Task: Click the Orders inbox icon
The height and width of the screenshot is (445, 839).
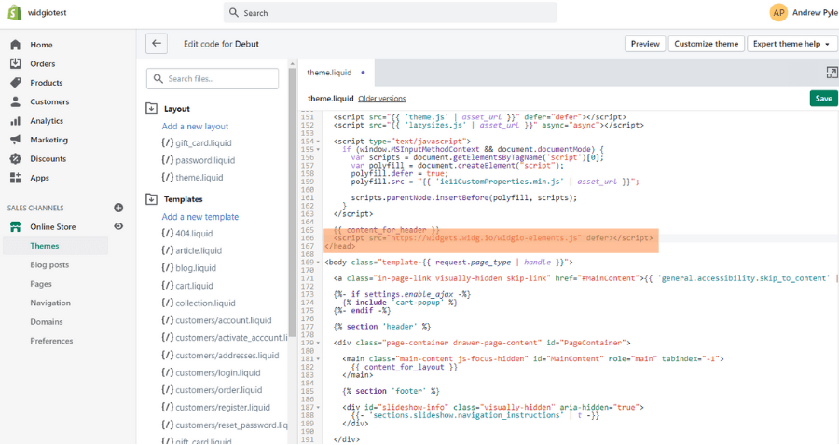Action: click(16, 63)
